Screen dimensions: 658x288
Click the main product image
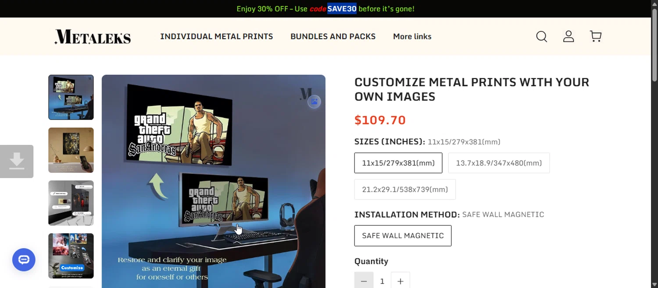pyautogui.click(x=214, y=181)
